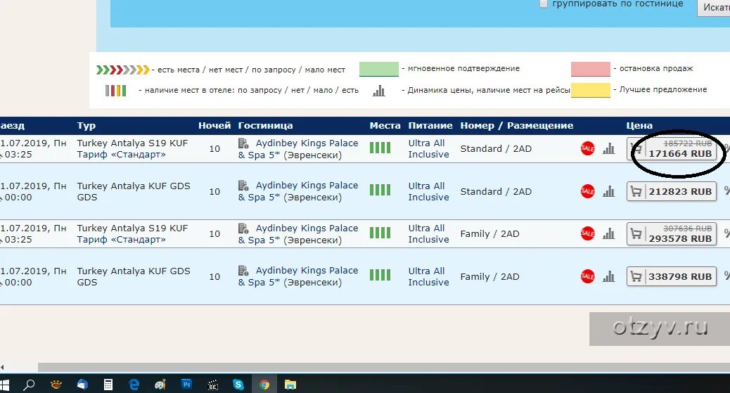Toggle the 'группировать по гостинице' checkbox
Viewport: 730px width, 393px height.
[544, 4]
